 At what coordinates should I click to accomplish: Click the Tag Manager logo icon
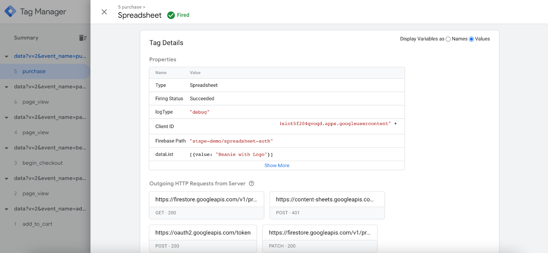point(10,11)
